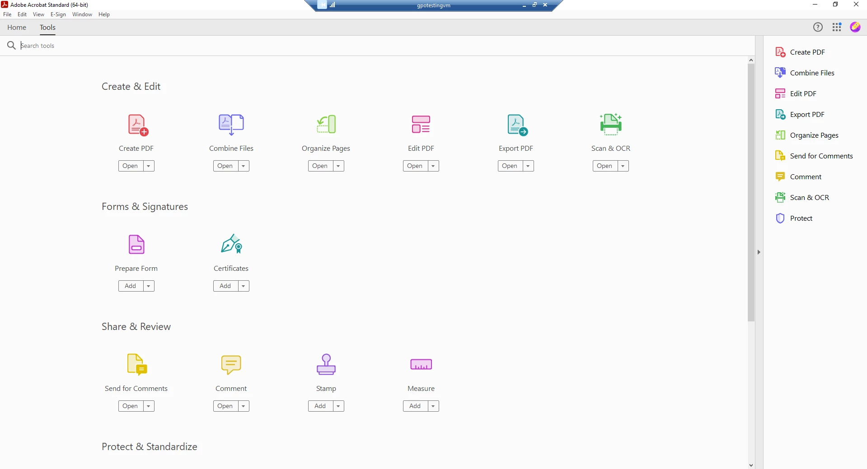Image resolution: width=867 pixels, height=469 pixels.
Task: Expand the Prepare Form Add dropdown arrow
Action: [149, 286]
